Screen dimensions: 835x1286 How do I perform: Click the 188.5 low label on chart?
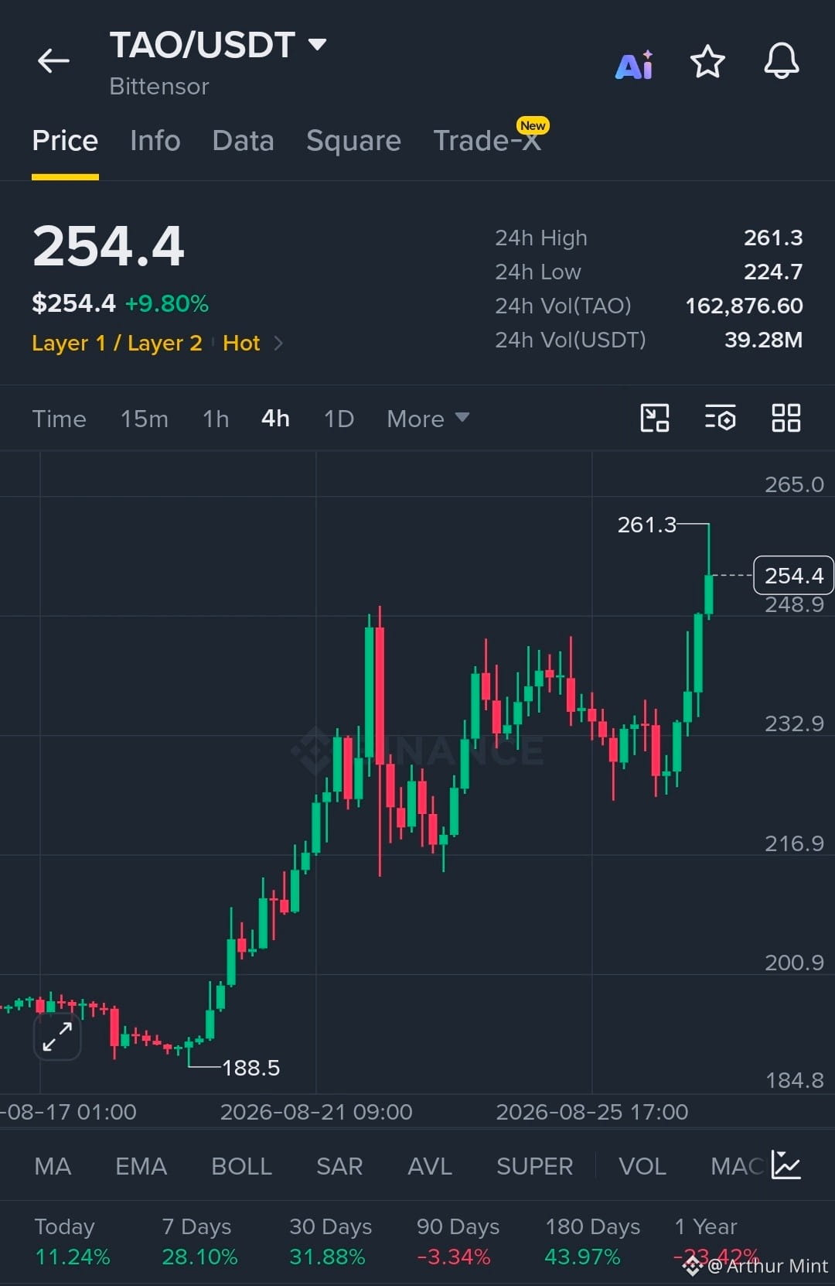pos(250,1068)
